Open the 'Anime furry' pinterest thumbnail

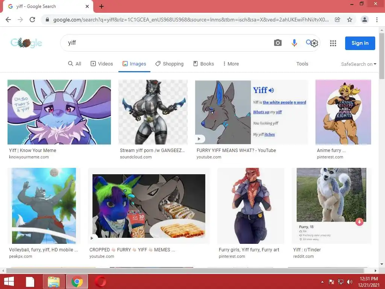coord(343,112)
